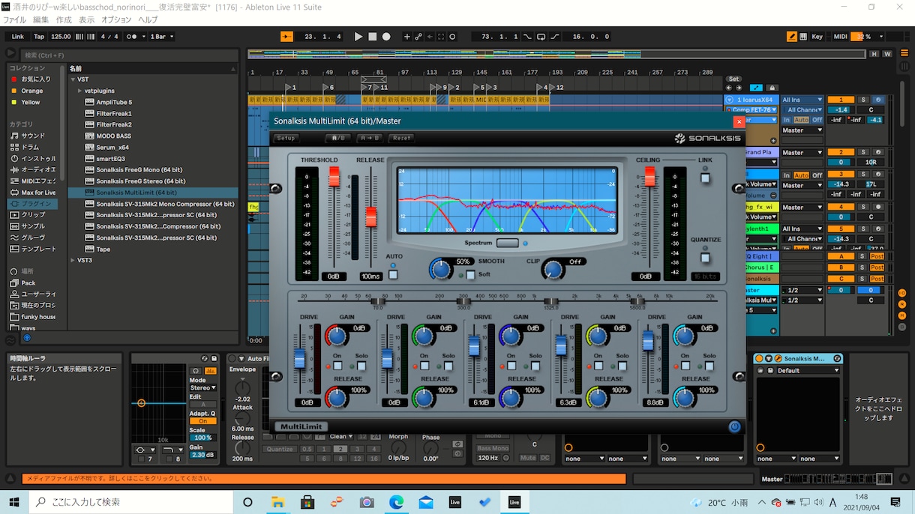Open the Microsoft Store taskbar icon

307,502
